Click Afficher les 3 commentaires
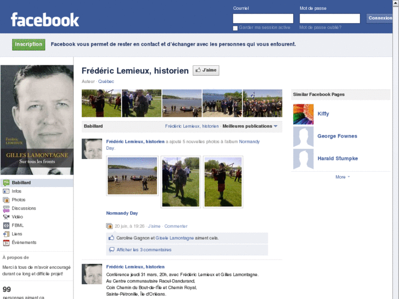The image size is (399, 299). 144,250
